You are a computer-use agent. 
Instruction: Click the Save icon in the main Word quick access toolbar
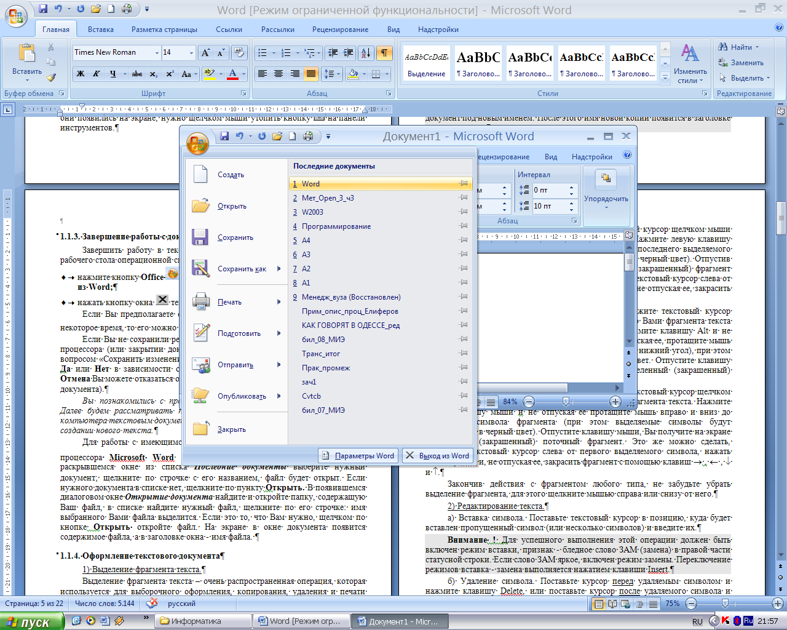point(43,9)
